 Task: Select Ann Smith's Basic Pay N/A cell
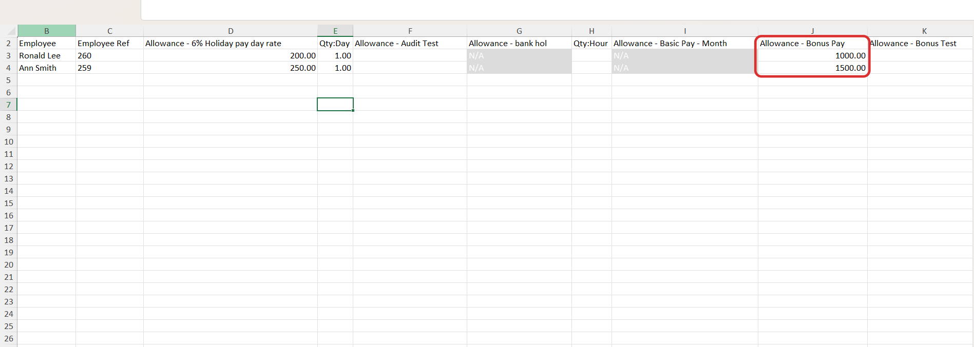685,68
